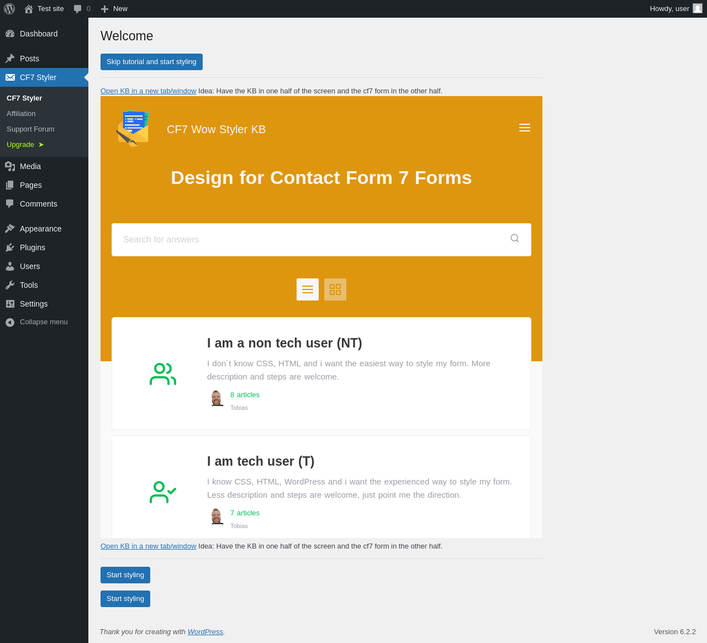
Task: Click Skip tutorial and start styling
Action: pyautogui.click(x=151, y=62)
